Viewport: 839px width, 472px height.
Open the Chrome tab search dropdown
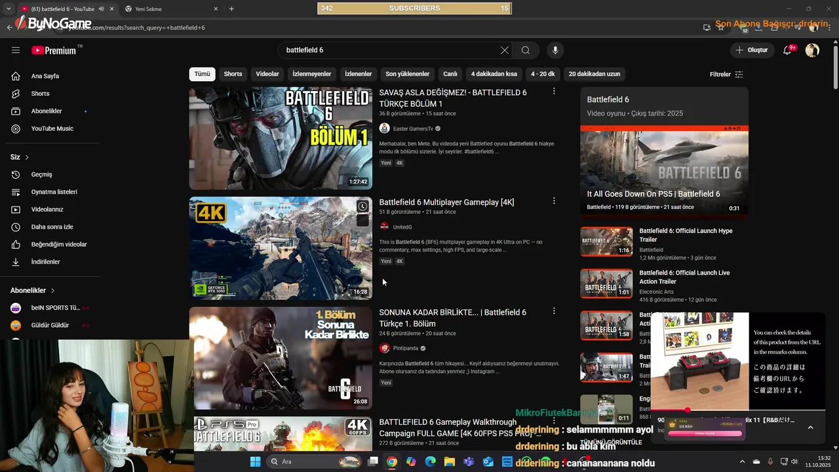tap(8, 9)
